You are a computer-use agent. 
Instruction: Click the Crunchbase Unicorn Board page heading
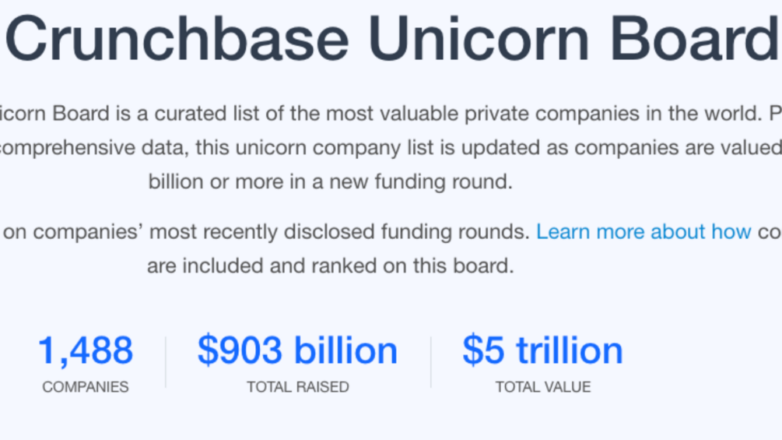coord(392,39)
